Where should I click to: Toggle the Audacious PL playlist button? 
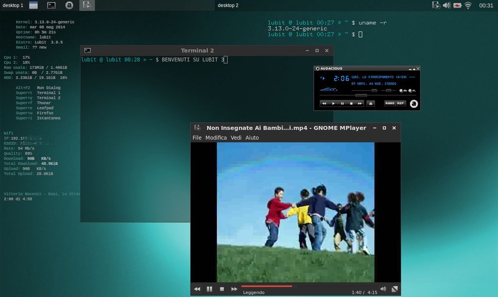tap(411, 90)
